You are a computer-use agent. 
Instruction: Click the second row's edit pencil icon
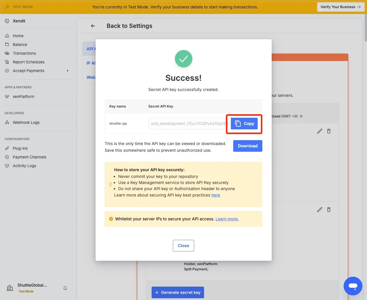[319, 210]
